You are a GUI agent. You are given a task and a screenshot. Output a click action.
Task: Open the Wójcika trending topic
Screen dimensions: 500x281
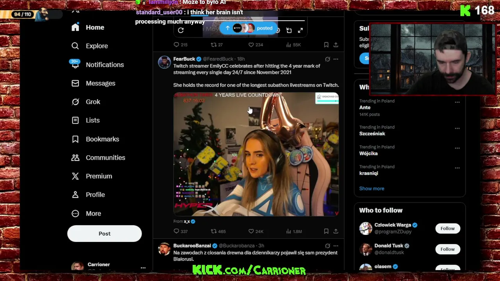coord(368,153)
